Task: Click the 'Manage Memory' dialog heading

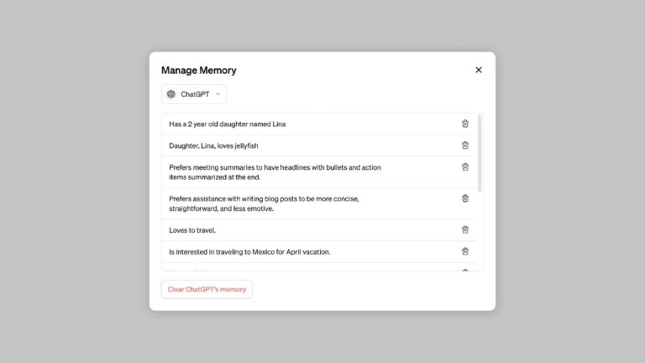Action: [x=199, y=71]
